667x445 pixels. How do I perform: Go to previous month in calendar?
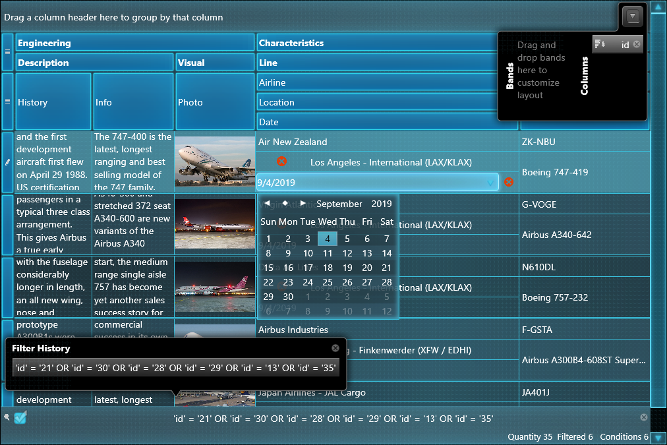point(267,203)
